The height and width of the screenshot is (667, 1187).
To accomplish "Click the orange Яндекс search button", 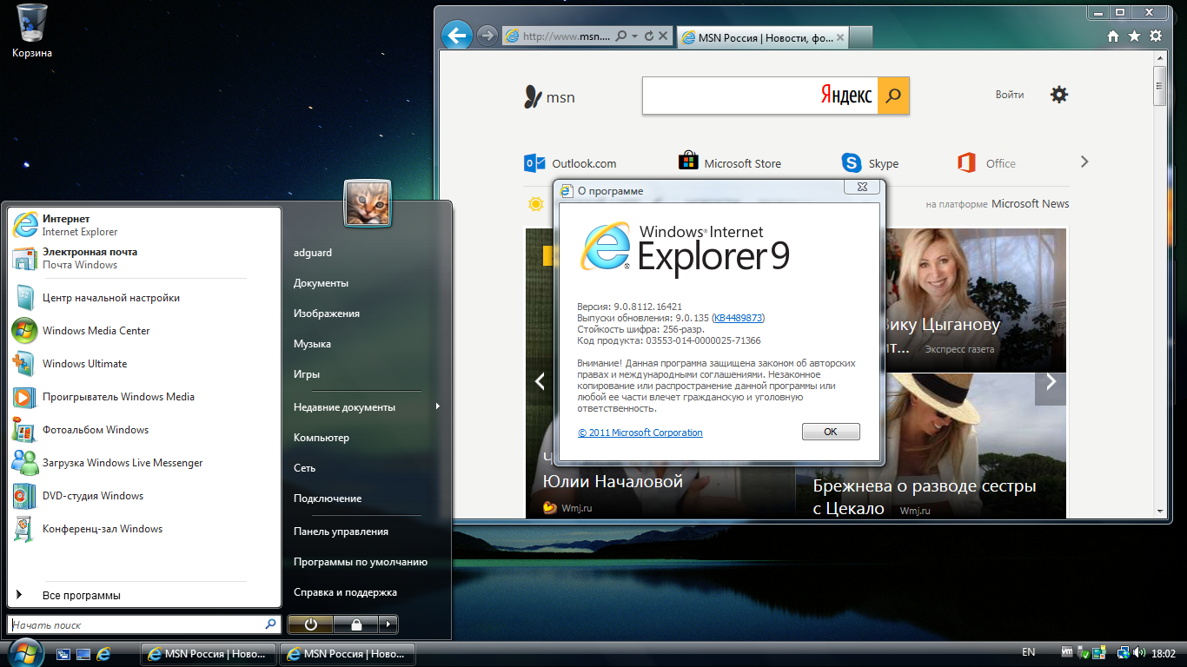I will click(x=893, y=96).
